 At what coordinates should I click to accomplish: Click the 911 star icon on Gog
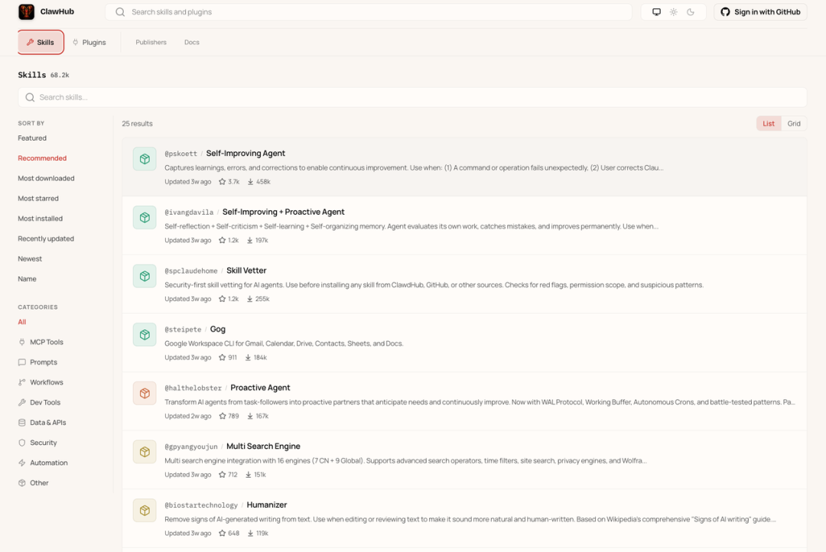[x=222, y=357]
